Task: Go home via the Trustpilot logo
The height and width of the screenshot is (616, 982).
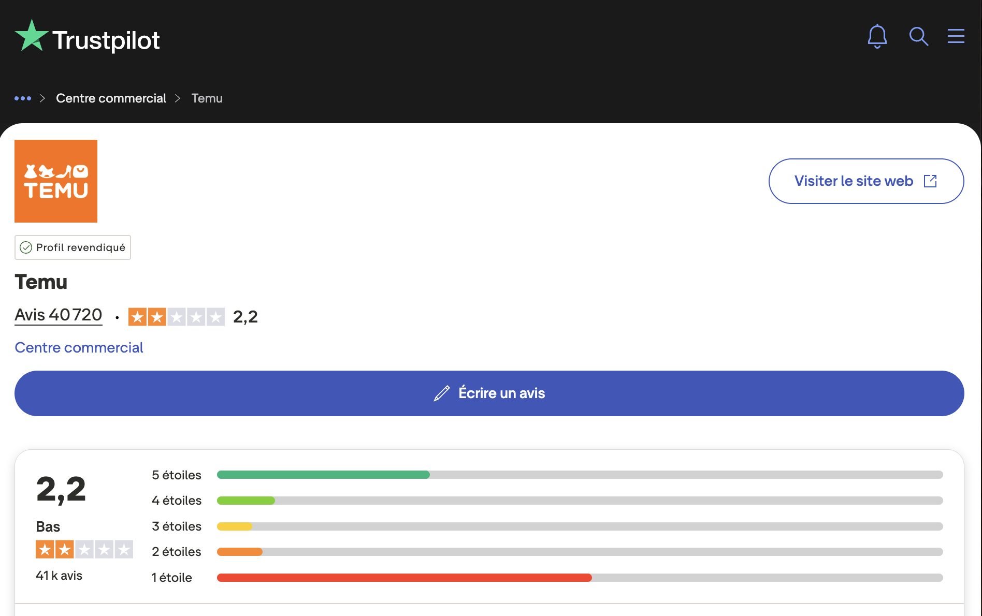Action: point(87,37)
